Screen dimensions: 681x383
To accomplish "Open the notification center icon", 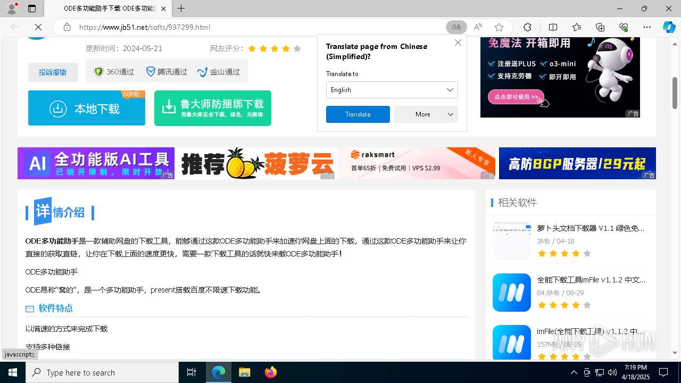I will pyautogui.click(x=663, y=372).
